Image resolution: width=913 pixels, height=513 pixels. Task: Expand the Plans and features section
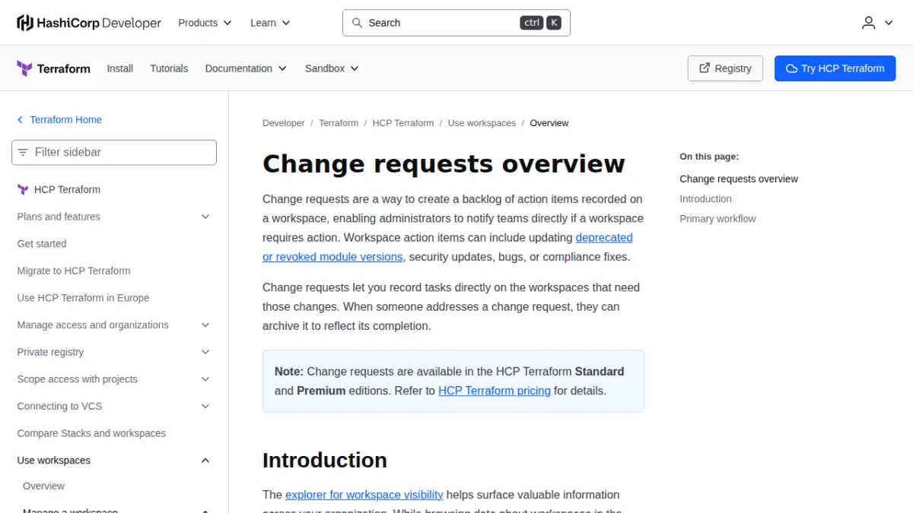pyautogui.click(x=205, y=217)
